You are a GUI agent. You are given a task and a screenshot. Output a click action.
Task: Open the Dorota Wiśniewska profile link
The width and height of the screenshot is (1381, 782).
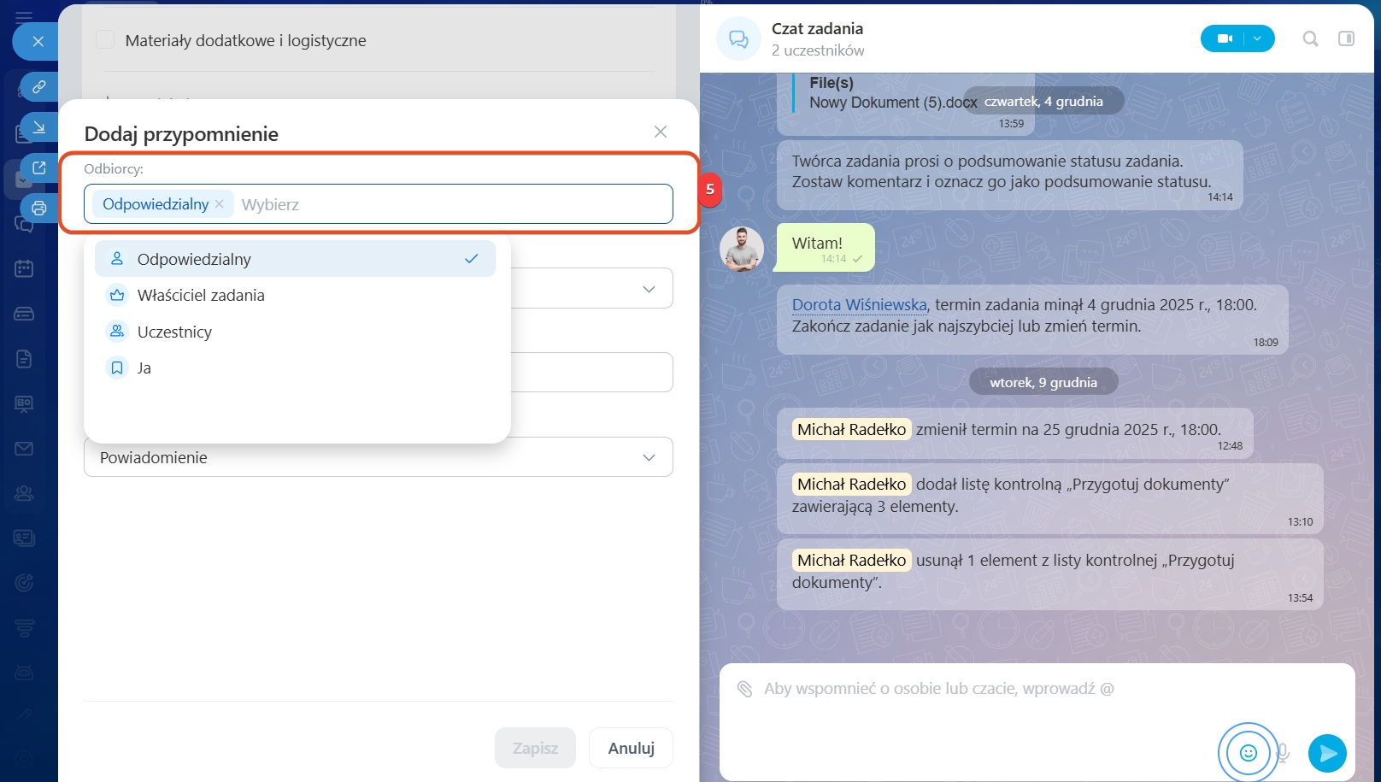click(859, 305)
